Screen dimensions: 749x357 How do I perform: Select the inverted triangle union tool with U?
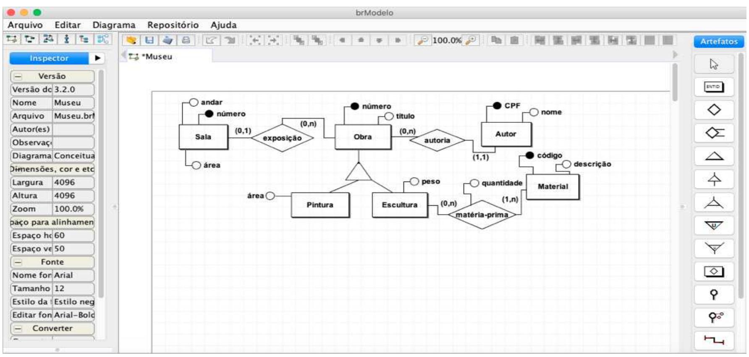(714, 225)
